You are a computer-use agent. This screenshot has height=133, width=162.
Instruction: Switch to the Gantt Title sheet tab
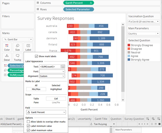101,119
